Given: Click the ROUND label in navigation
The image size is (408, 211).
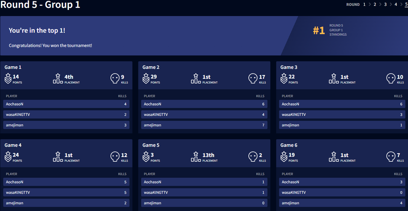Looking at the screenshot, I should click(353, 4).
